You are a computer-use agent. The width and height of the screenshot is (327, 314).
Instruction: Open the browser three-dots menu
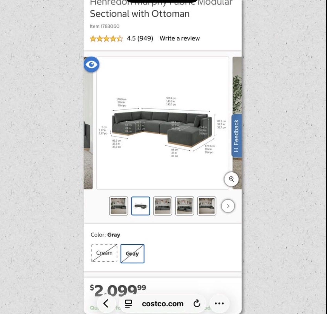tap(219, 304)
